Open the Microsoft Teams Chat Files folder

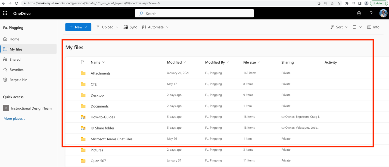pyautogui.click(x=111, y=139)
